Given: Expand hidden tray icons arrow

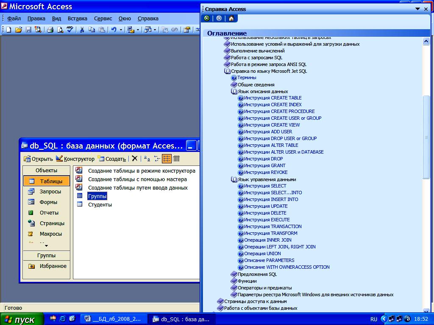Looking at the screenshot, I should click(x=384, y=319).
